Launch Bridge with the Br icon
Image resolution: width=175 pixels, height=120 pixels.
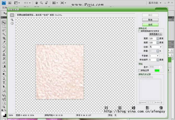click(x=10, y=3)
